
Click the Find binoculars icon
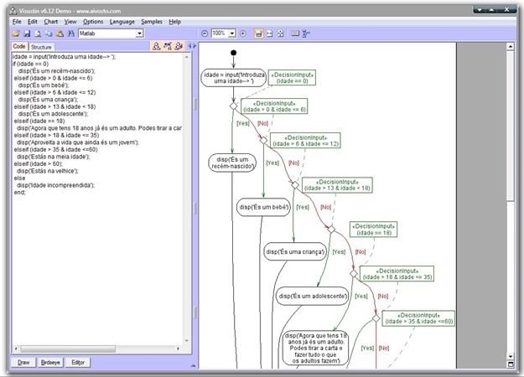[70, 34]
